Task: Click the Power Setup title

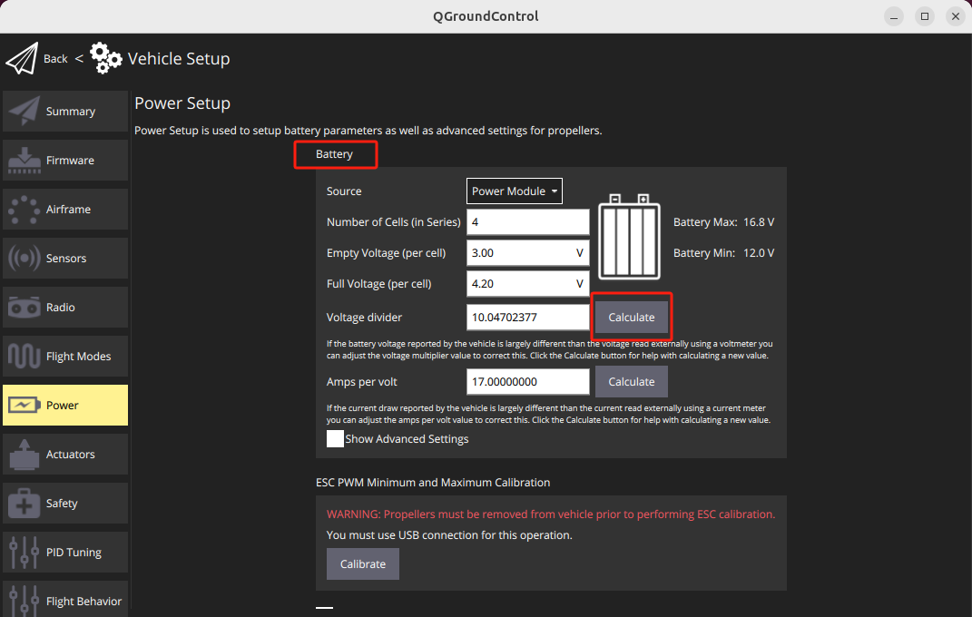Action: pos(182,103)
